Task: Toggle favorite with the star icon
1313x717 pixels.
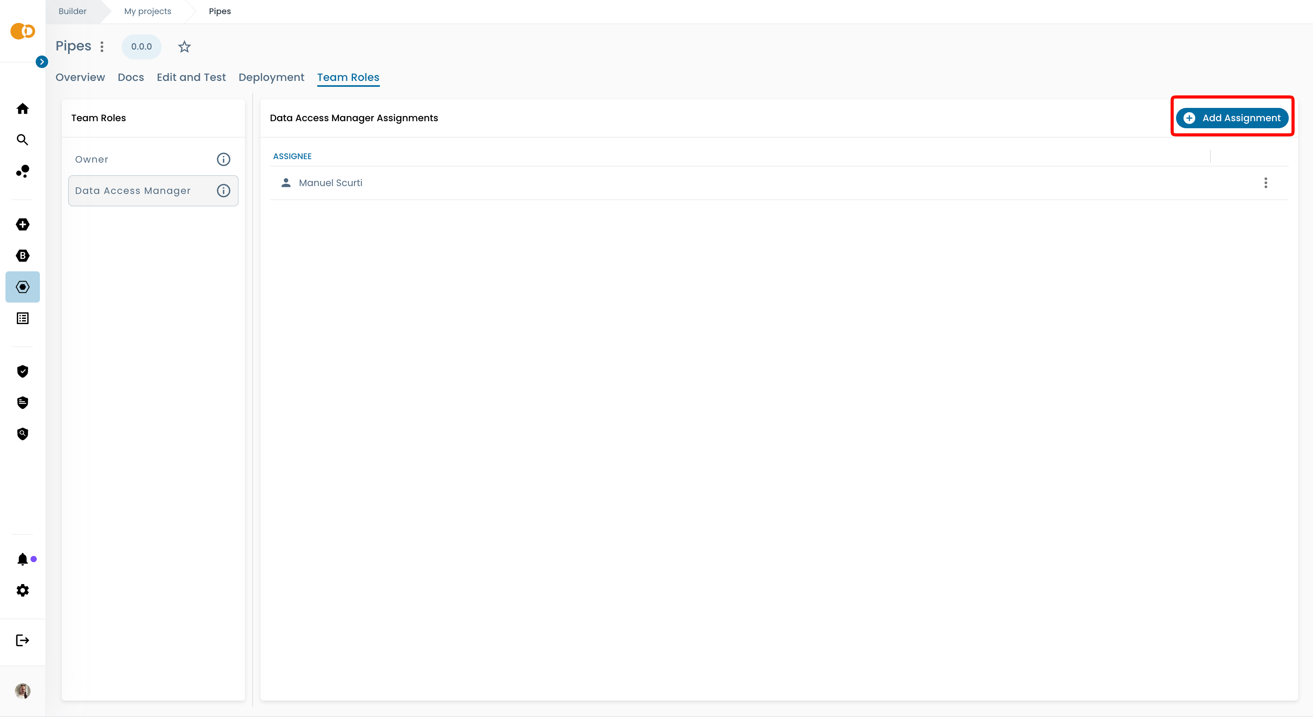Action: coord(184,47)
